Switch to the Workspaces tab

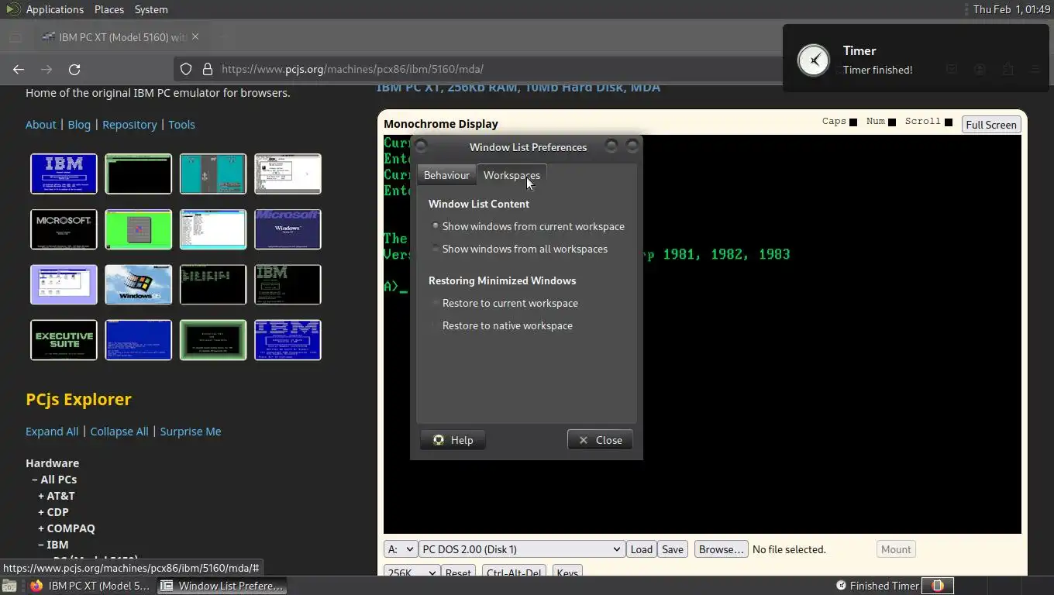tap(511, 175)
